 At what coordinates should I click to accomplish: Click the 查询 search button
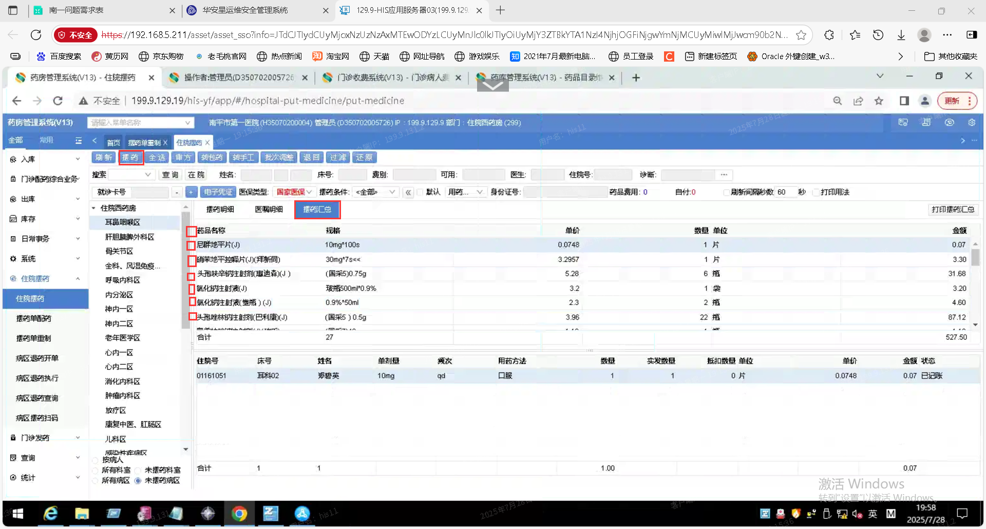tap(170, 175)
